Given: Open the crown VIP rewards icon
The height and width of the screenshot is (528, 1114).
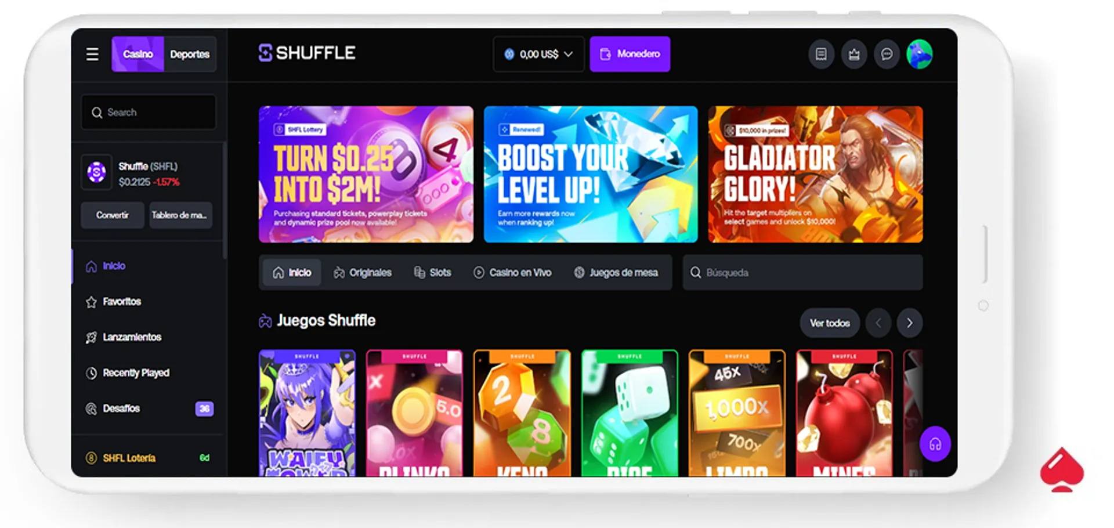Looking at the screenshot, I should pyautogui.click(x=854, y=55).
